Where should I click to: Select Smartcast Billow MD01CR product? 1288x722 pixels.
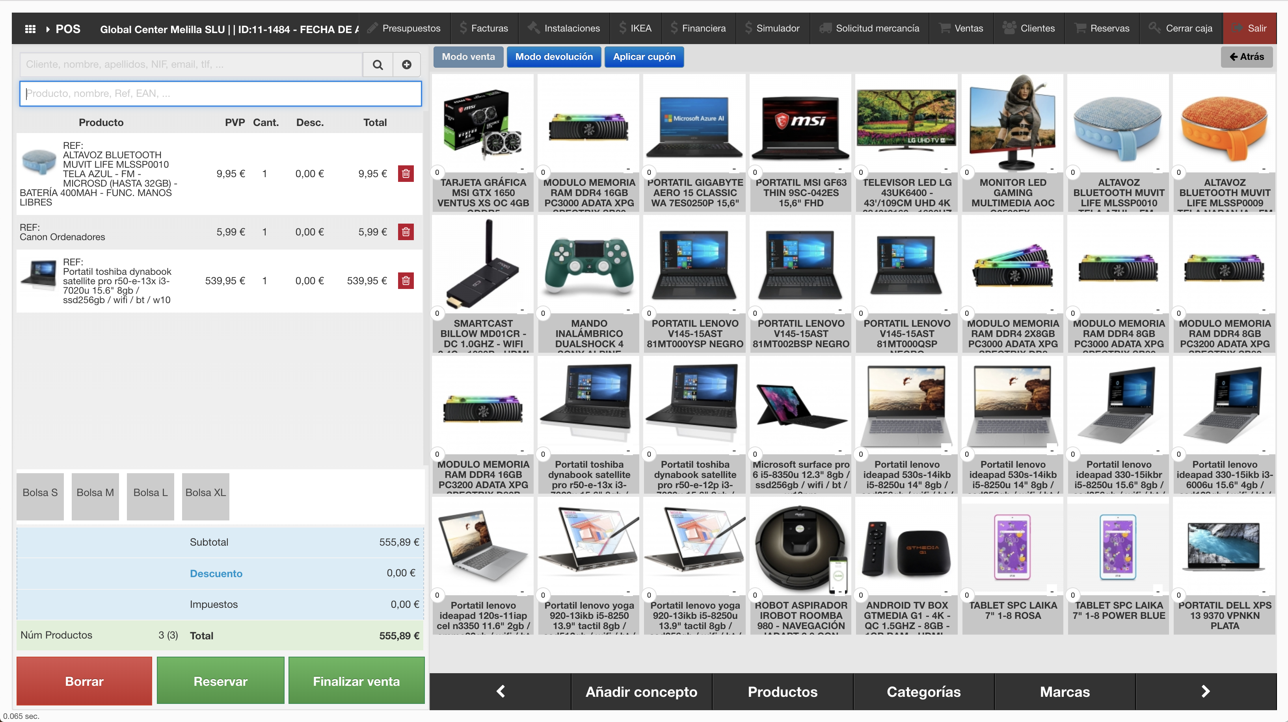(483, 284)
